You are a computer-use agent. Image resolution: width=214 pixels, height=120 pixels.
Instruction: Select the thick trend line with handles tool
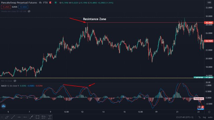[x=31, y=117]
